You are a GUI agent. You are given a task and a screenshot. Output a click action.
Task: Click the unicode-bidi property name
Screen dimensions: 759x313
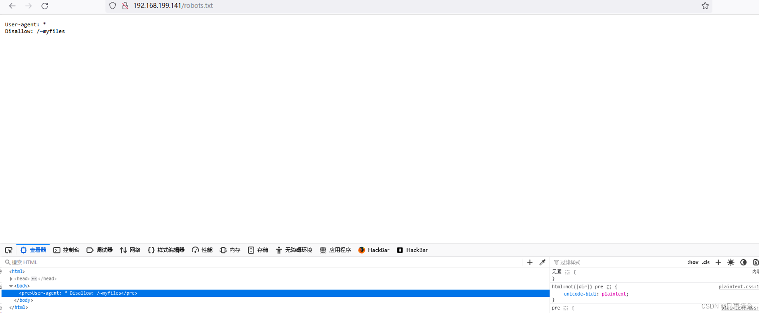(580, 294)
